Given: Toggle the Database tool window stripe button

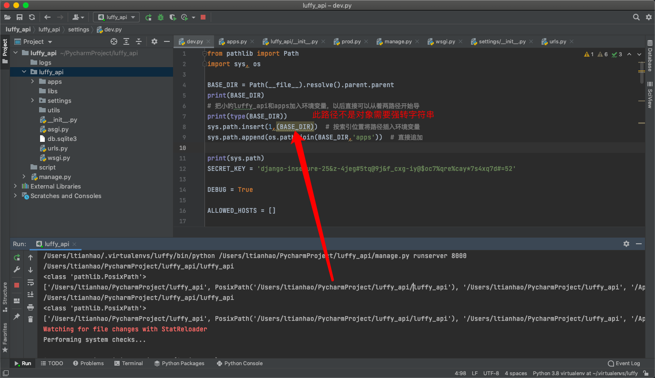Looking at the screenshot, I should coord(650,56).
